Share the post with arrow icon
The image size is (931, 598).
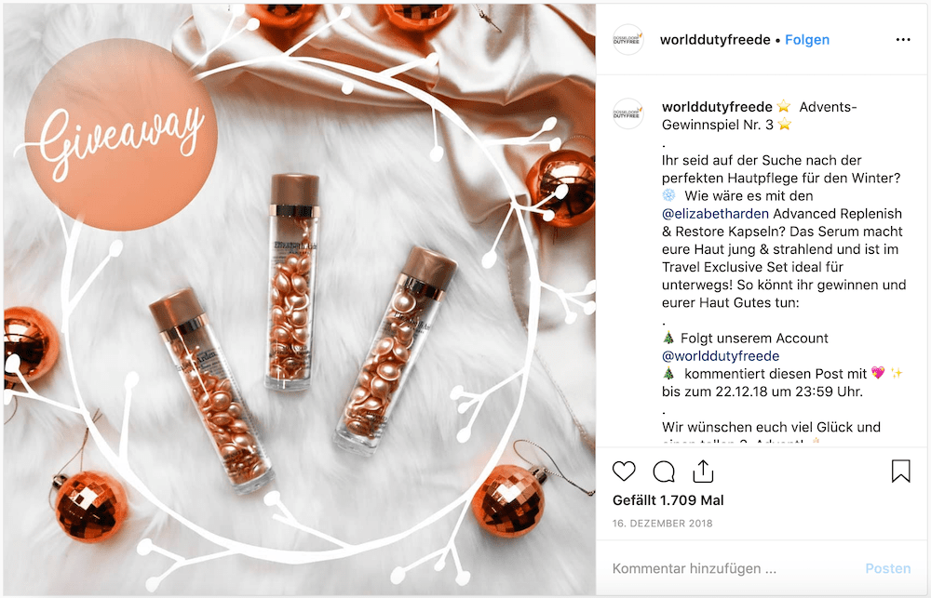point(702,471)
